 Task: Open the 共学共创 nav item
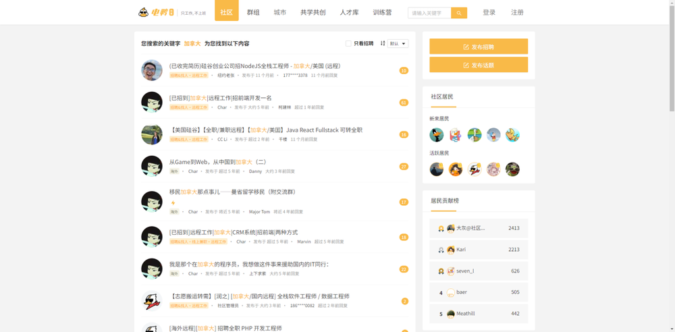pyautogui.click(x=313, y=13)
